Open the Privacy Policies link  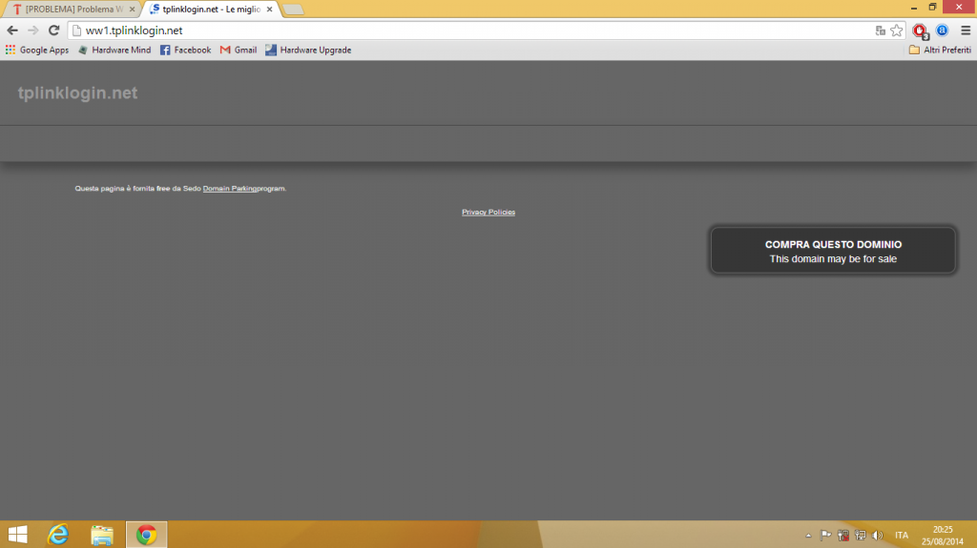coord(488,212)
